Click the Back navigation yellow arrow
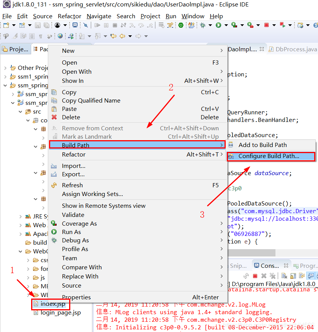The height and width of the screenshot is (332, 318). (x=122, y=36)
